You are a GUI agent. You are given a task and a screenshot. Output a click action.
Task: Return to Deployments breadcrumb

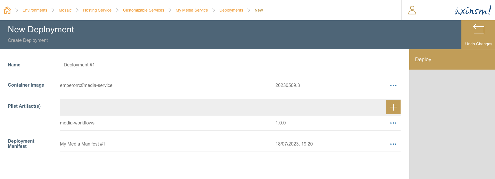click(231, 10)
